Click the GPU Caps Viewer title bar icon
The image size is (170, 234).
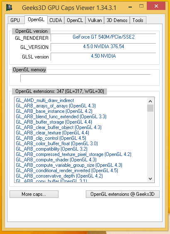(x=9, y=7)
